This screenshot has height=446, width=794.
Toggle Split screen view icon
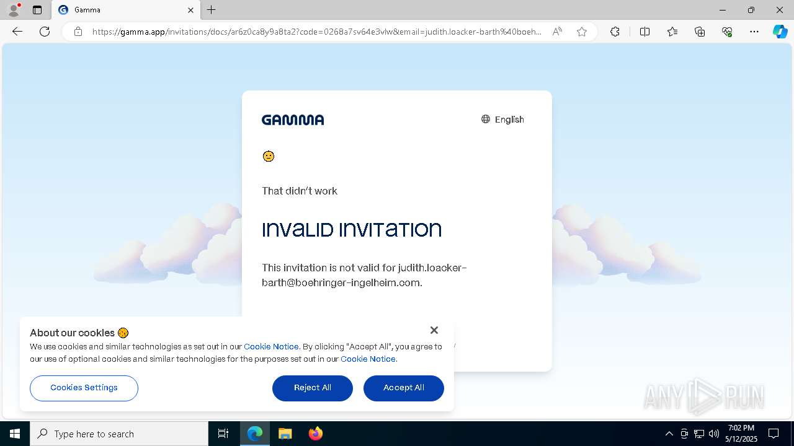[645, 32]
